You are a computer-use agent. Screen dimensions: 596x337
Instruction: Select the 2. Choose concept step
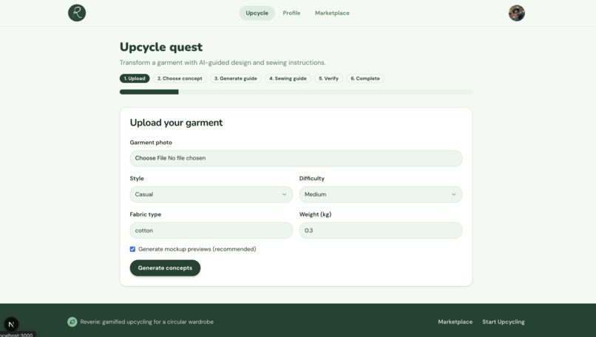(x=180, y=78)
